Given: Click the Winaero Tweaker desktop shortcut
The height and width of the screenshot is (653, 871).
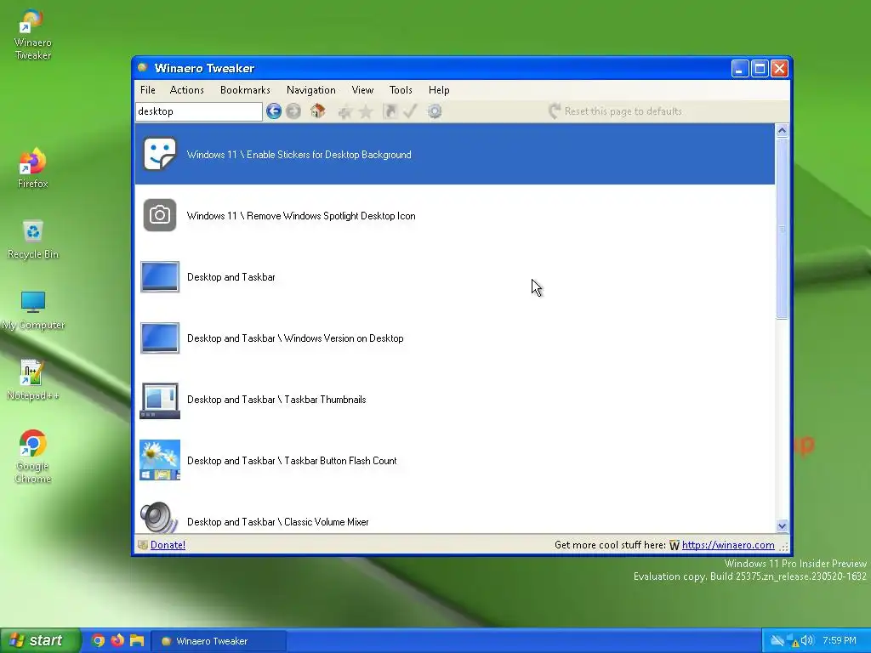Looking at the screenshot, I should point(33,34).
